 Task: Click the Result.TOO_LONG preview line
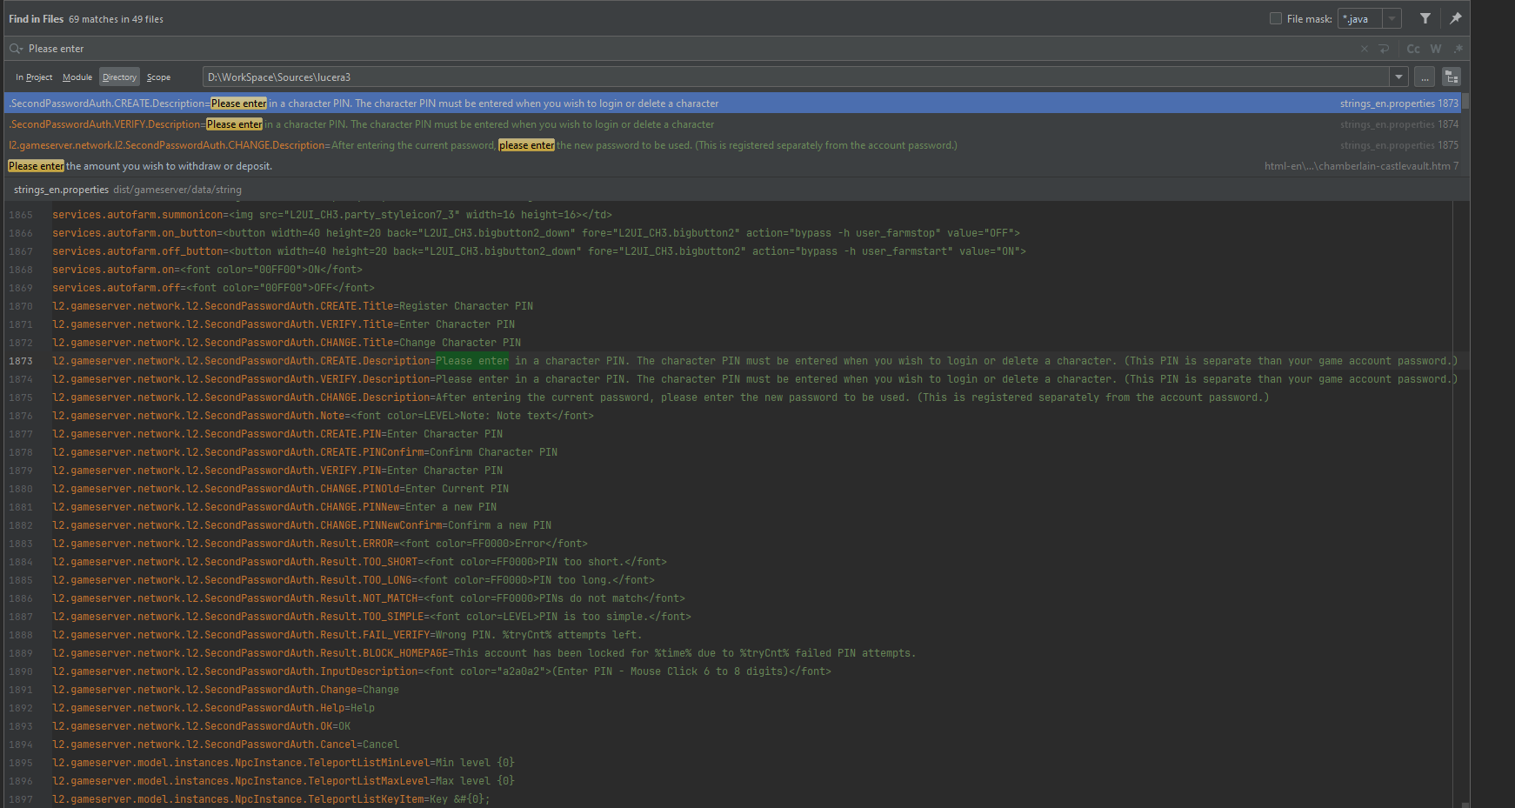click(353, 580)
